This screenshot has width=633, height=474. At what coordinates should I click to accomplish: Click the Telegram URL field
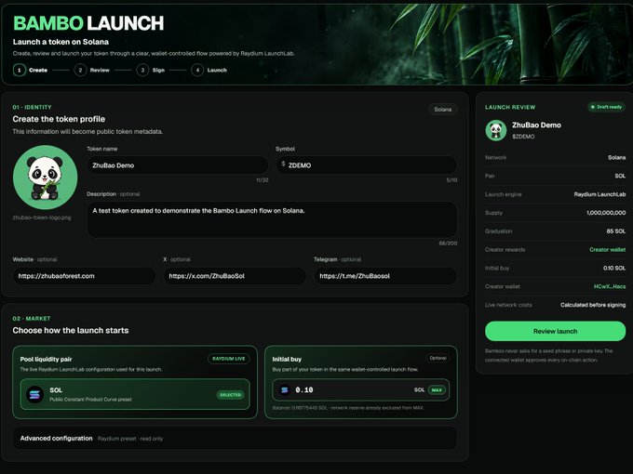click(385, 276)
